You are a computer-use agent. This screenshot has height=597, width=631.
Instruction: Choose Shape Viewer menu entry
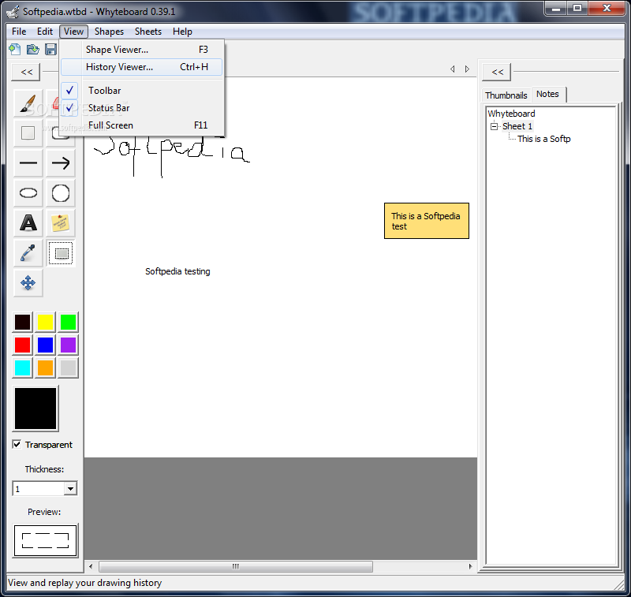142,50
